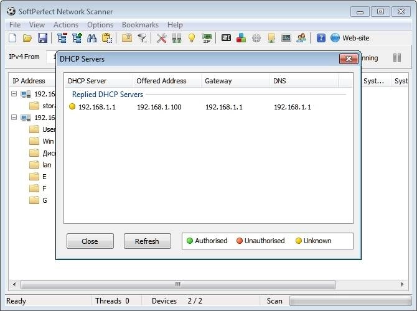Click the New document toolbar icon

[x=12, y=38]
